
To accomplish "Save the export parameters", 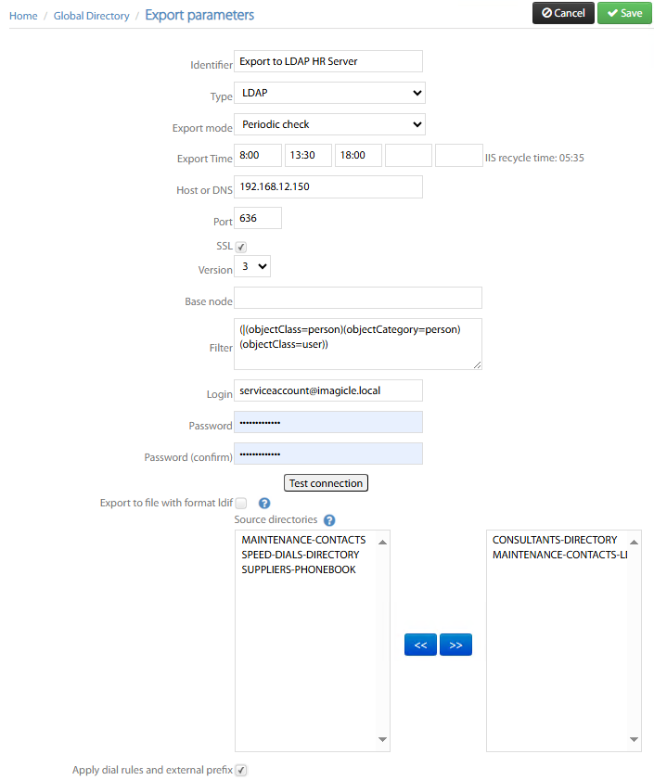I will [624, 13].
